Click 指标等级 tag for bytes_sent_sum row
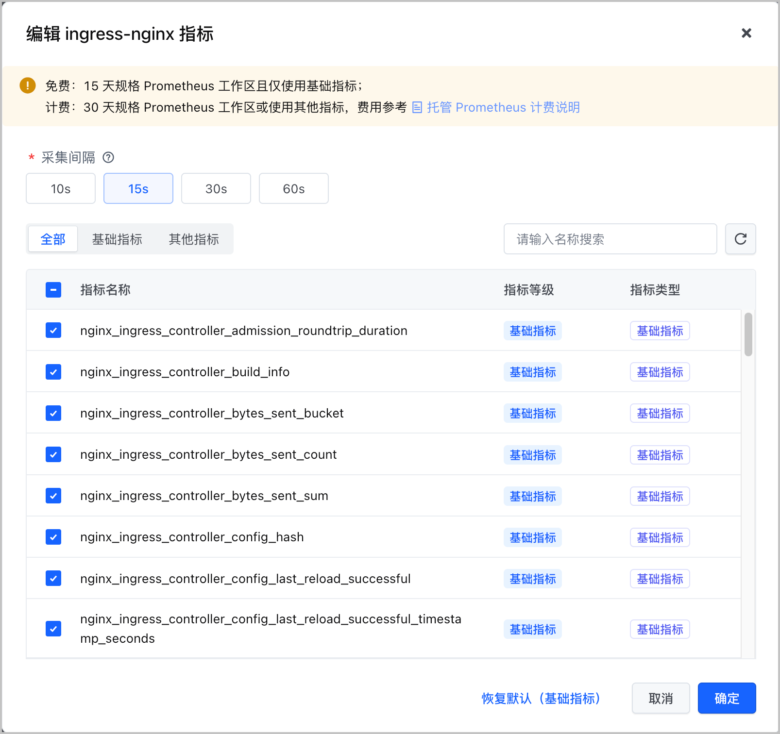The width and height of the screenshot is (780, 734). (533, 496)
